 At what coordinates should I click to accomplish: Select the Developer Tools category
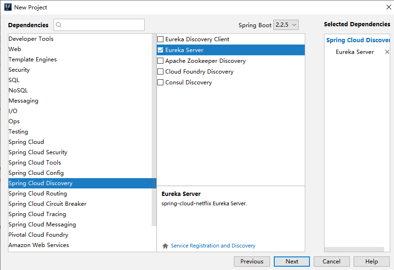pos(31,39)
